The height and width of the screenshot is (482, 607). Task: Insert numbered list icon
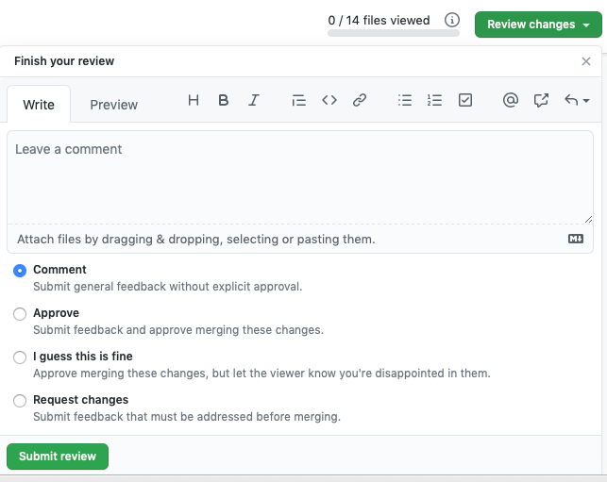[435, 100]
